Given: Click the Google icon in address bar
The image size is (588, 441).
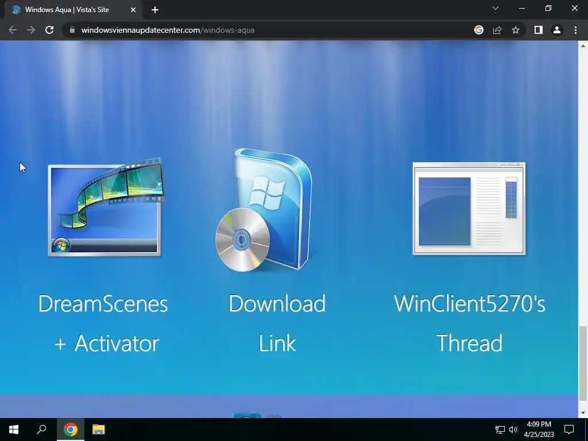Looking at the screenshot, I should tap(479, 30).
